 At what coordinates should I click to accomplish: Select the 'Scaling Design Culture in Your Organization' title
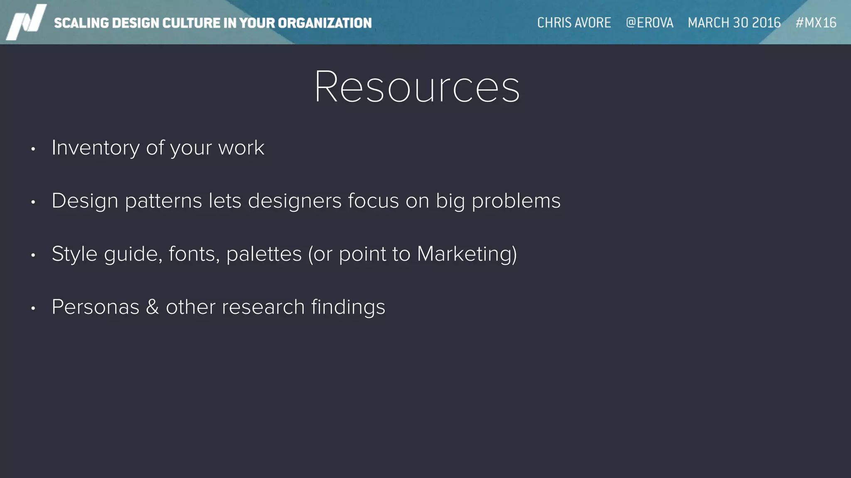click(x=213, y=23)
